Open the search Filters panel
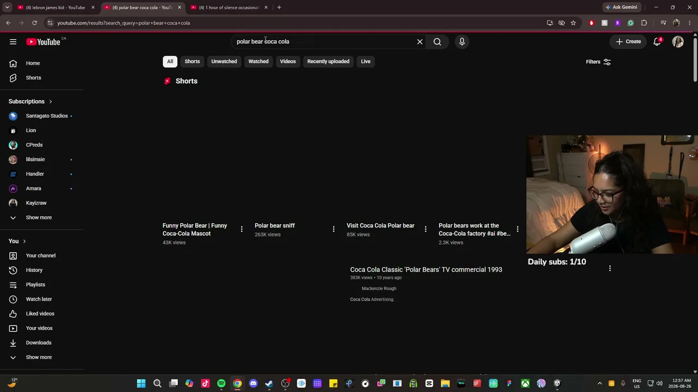Viewport: 698px width, 392px height. point(598,62)
